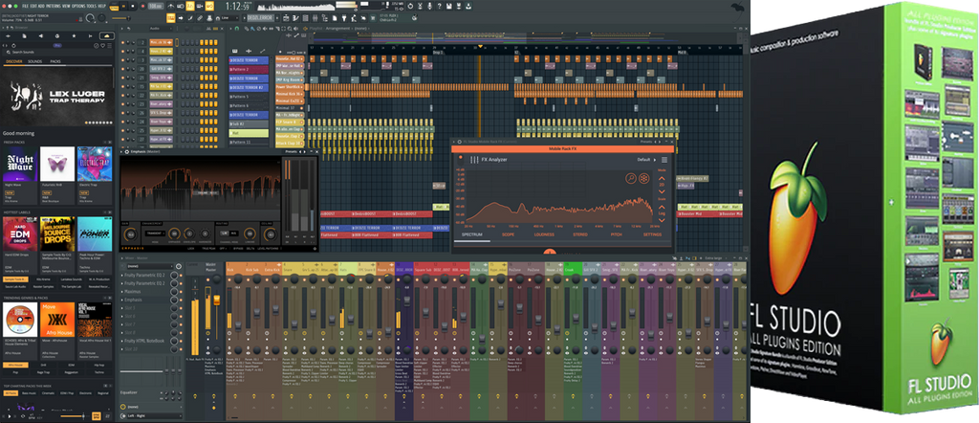
Task: Click the Lex Luger Trap Therapy banner
Action: [57, 95]
